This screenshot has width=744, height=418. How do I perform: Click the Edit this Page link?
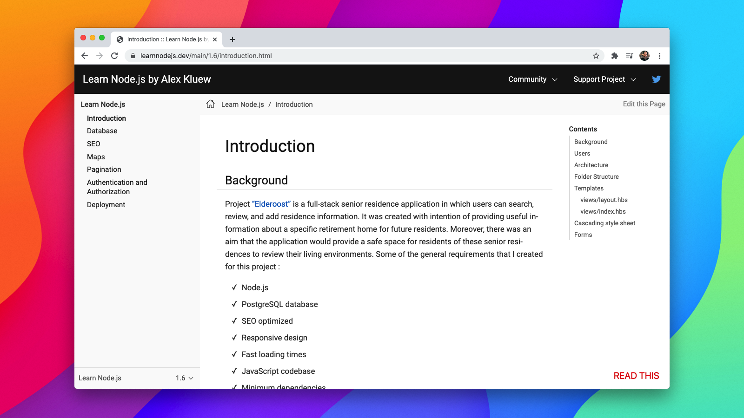644,104
